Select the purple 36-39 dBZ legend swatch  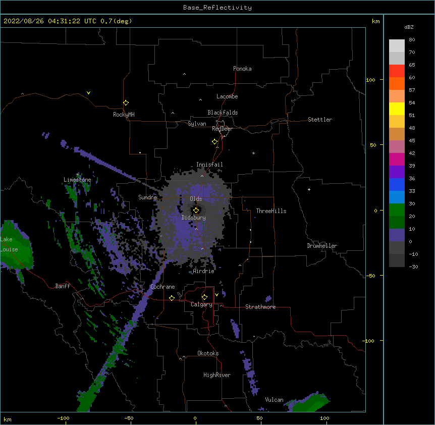click(397, 172)
